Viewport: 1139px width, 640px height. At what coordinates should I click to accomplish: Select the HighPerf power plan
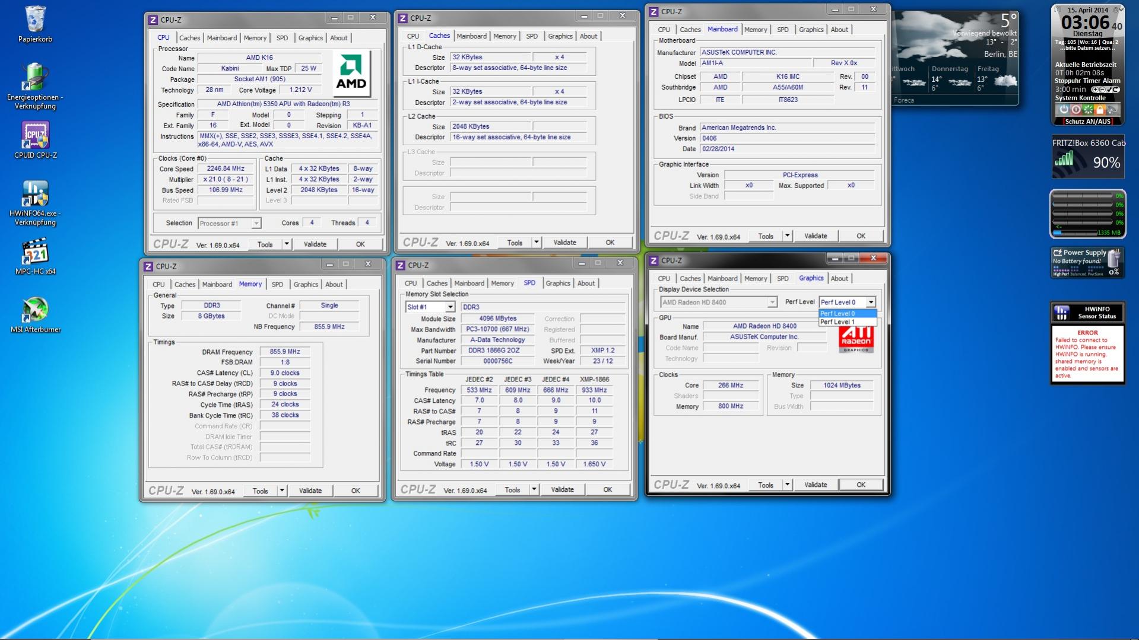point(1060,274)
